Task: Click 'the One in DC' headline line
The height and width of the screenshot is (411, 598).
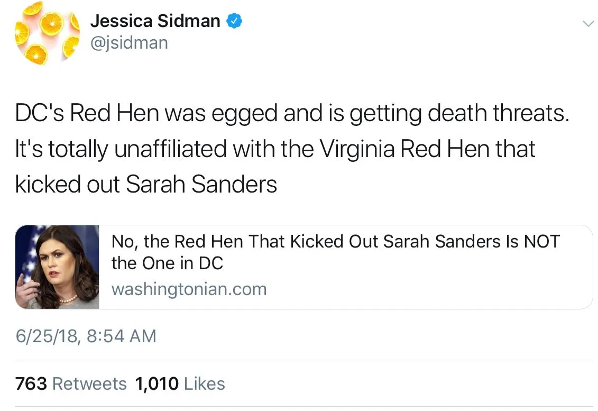Action: [167, 263]
